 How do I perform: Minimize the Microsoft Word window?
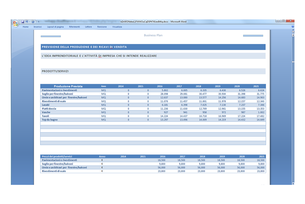278,21
